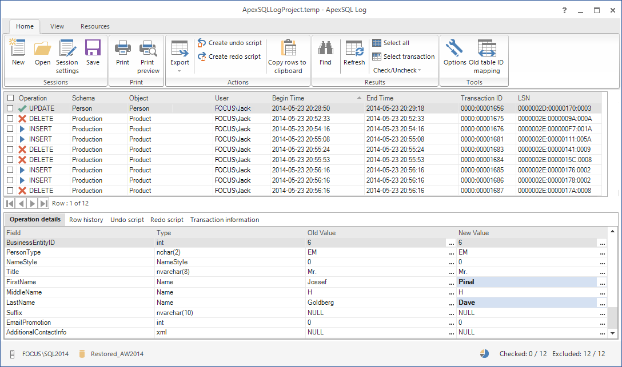Check the DELETE row with transaction 0000:00001687
The image size is (622, 367).
click(10, 191)
